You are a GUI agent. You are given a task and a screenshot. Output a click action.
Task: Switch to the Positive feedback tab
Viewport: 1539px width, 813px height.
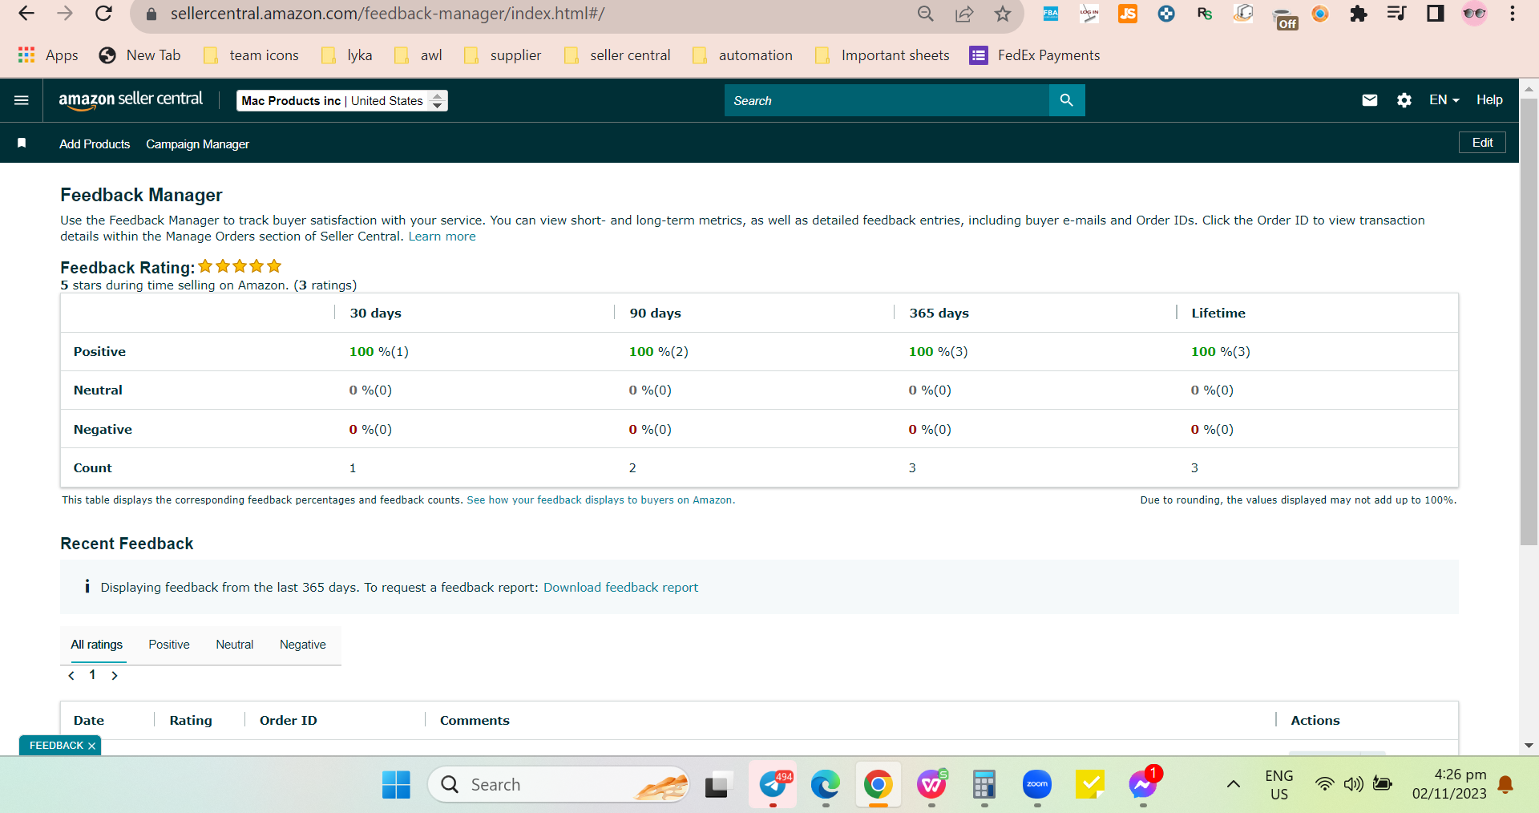click(169, 645)
